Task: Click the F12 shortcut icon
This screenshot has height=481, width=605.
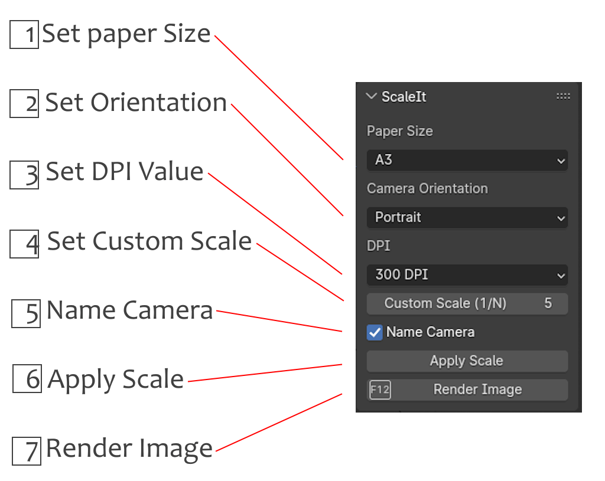Action: coord(380,390)
